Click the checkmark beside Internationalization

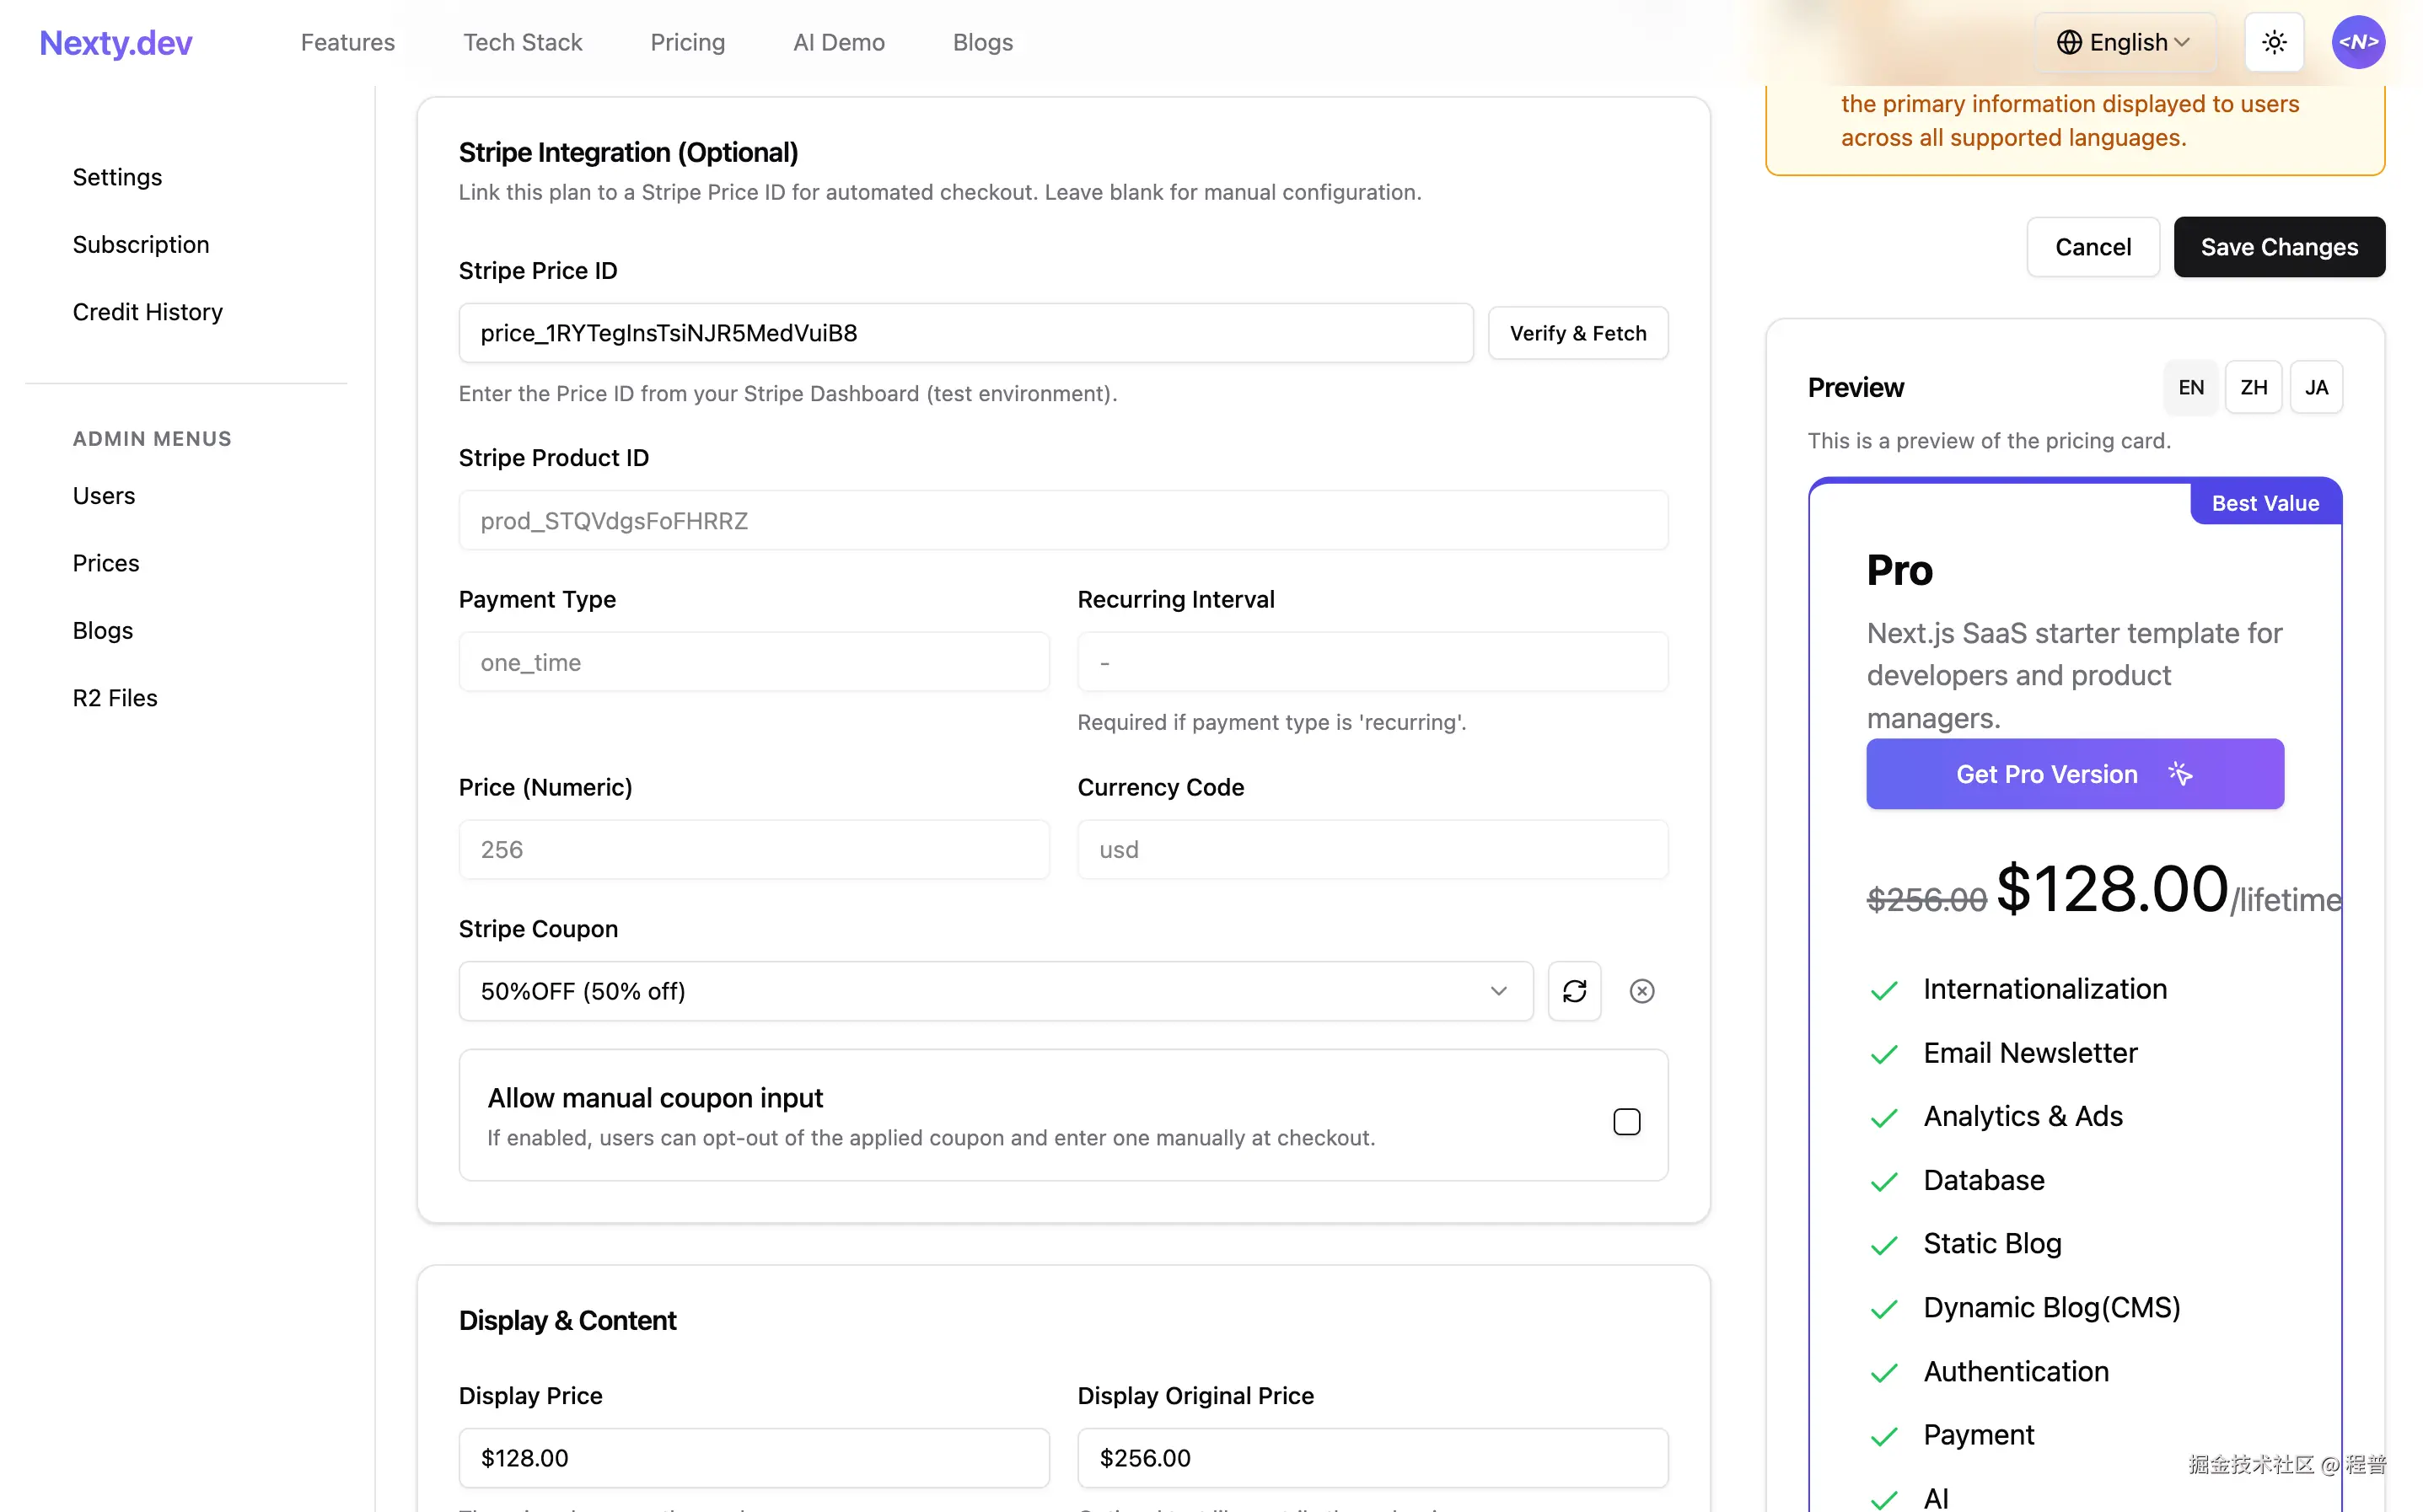(x=1884, y=990)
